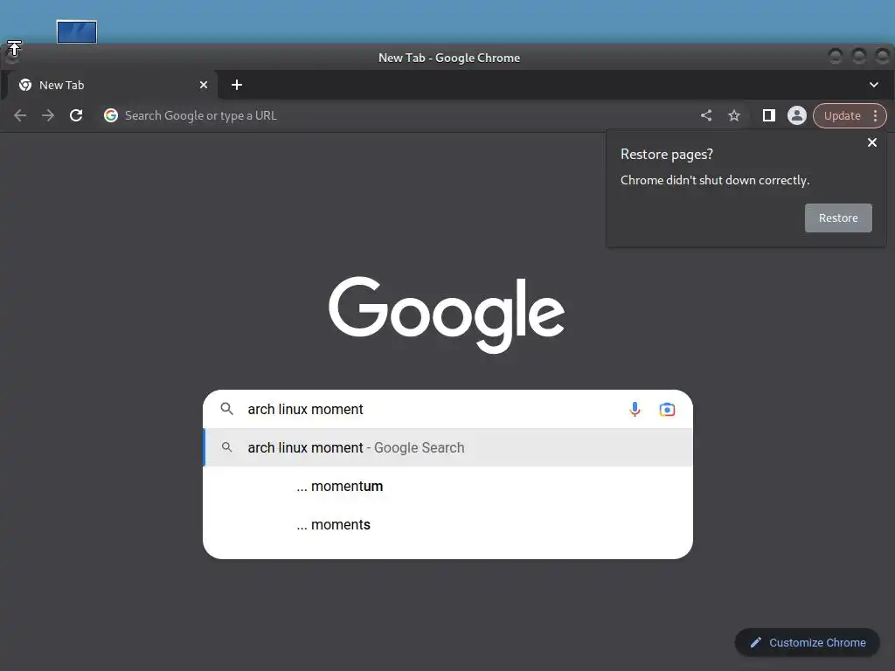Dismiss the Restore pages popup
This screenshot has height=671, width=895.
pos(872,142)
